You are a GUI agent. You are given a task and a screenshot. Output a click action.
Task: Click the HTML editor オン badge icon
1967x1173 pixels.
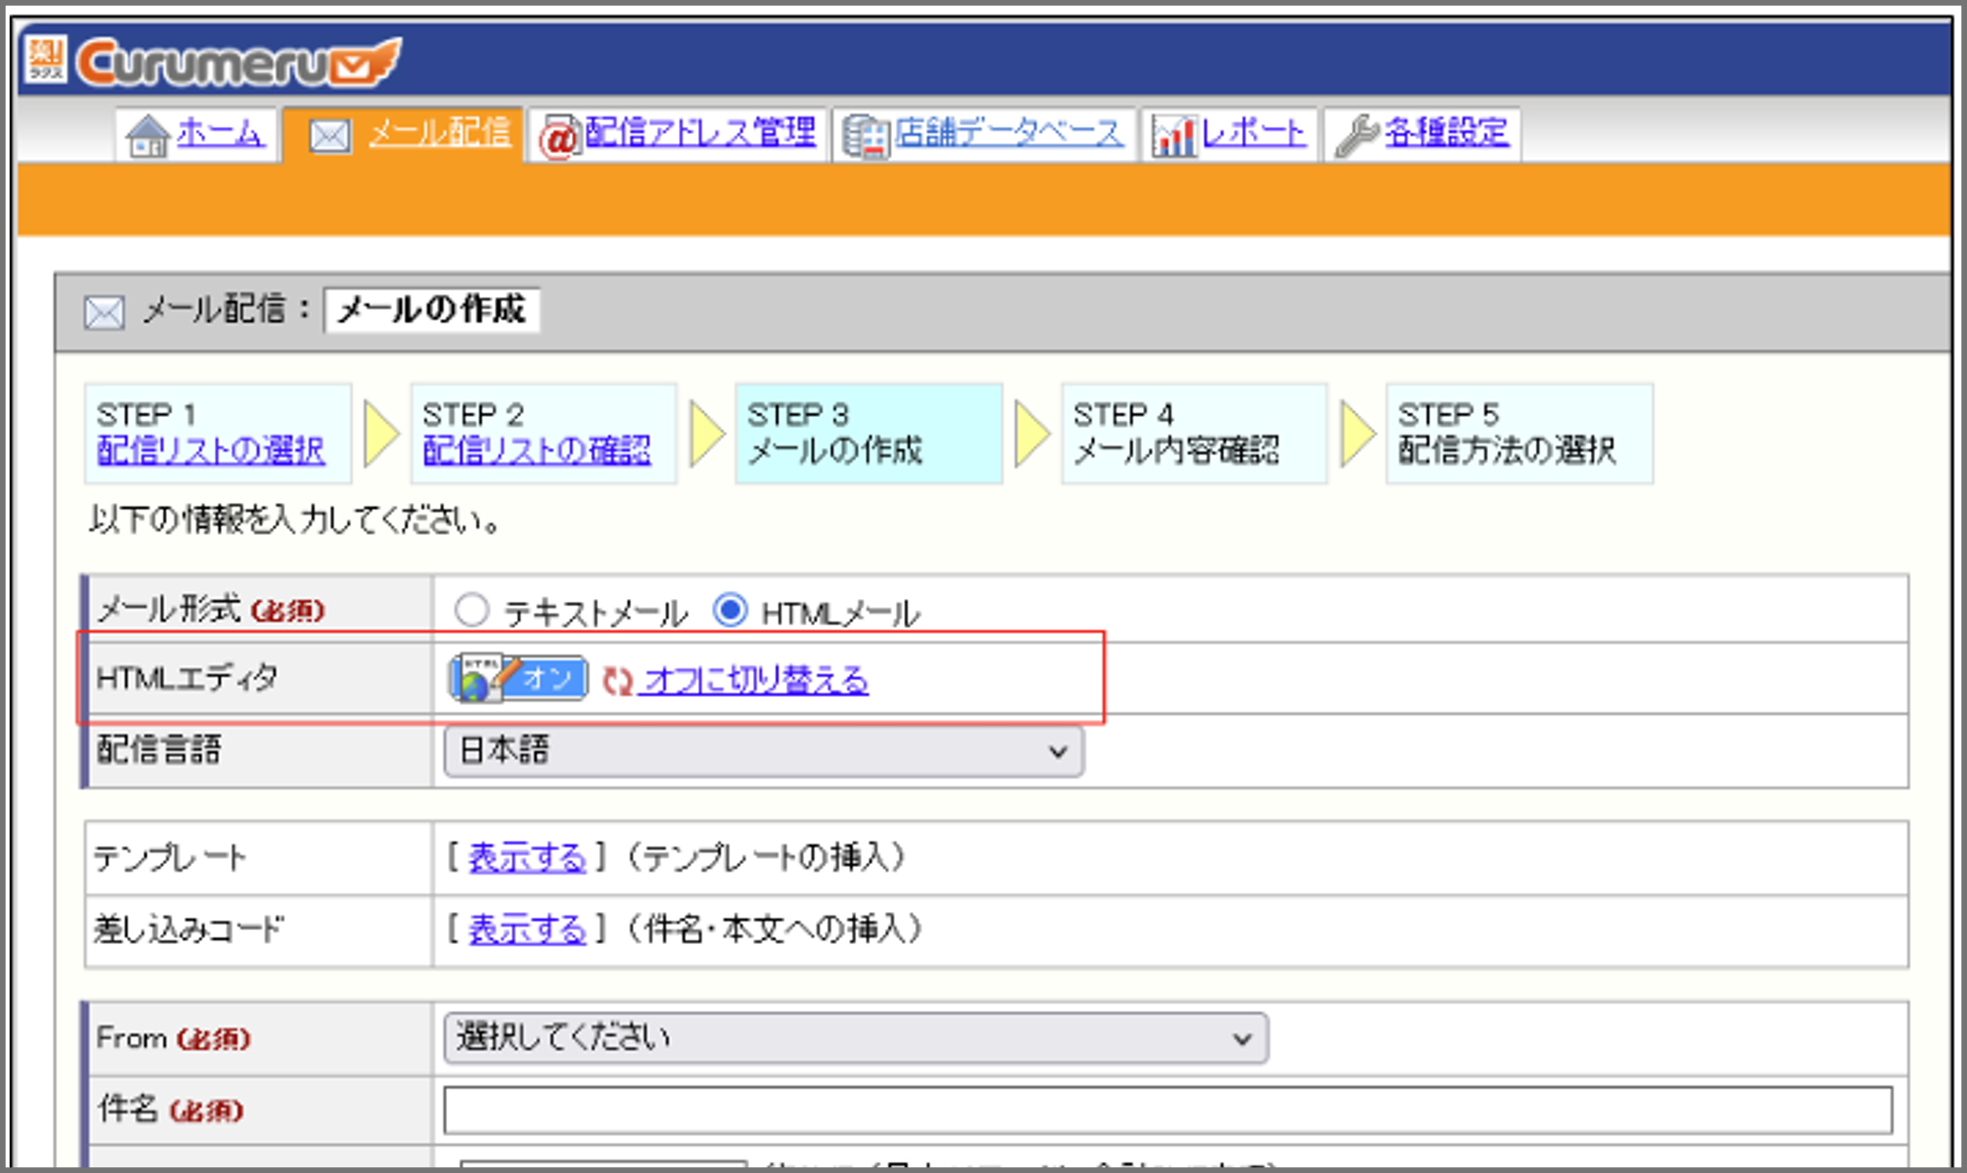click(x=518, y=679)
